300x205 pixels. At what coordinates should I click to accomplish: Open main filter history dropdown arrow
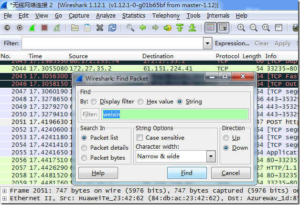pos(207,43)
